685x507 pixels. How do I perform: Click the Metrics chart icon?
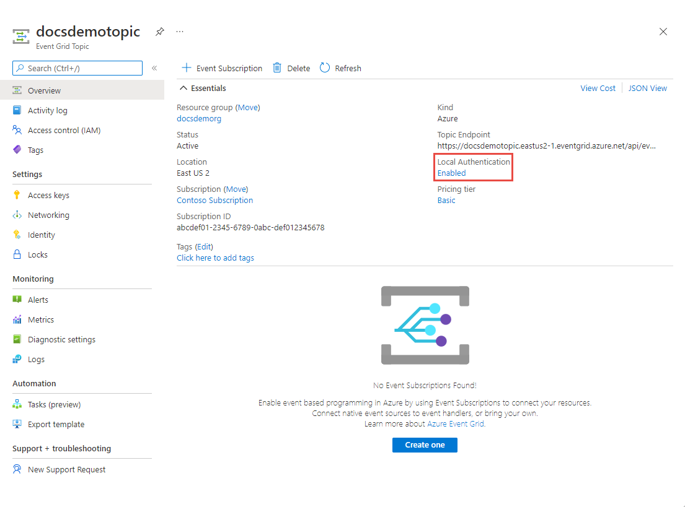17,319
